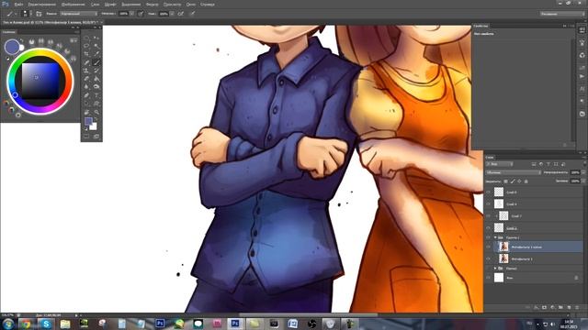Select the History Brush tool

pyautogui.click(x=96, y=71)
